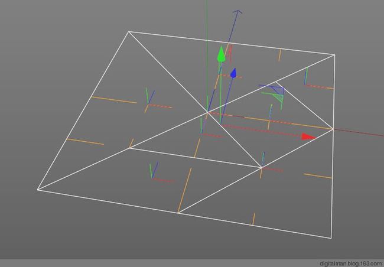Select the green rotation plane handle
The image size is (384, 267).
tap(278, 99)
